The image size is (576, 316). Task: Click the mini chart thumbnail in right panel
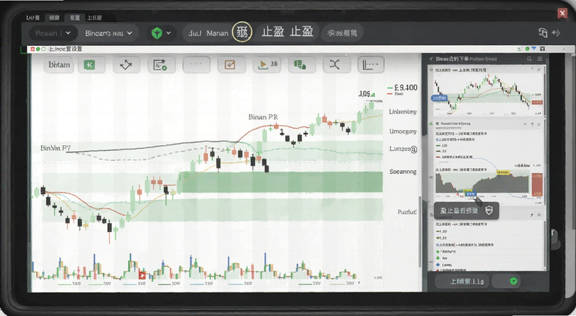[x=487, y=94]
